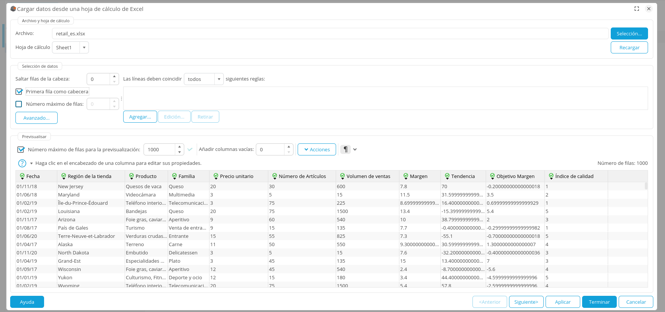Click the Margen column header status icon
This screenshot has height=312, width=665.
406,176
